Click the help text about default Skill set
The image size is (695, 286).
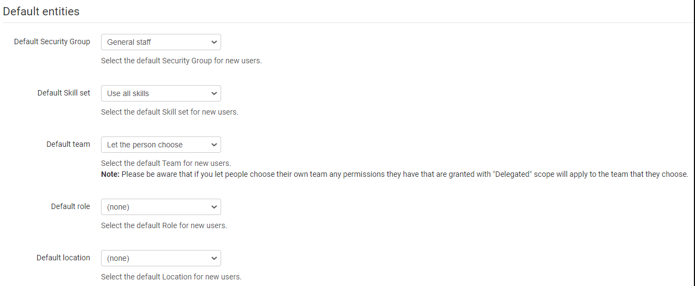point(170,112)
